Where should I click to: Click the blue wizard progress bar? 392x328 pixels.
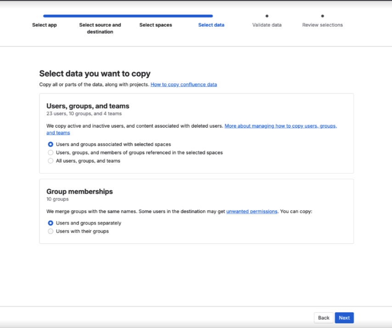129,15
